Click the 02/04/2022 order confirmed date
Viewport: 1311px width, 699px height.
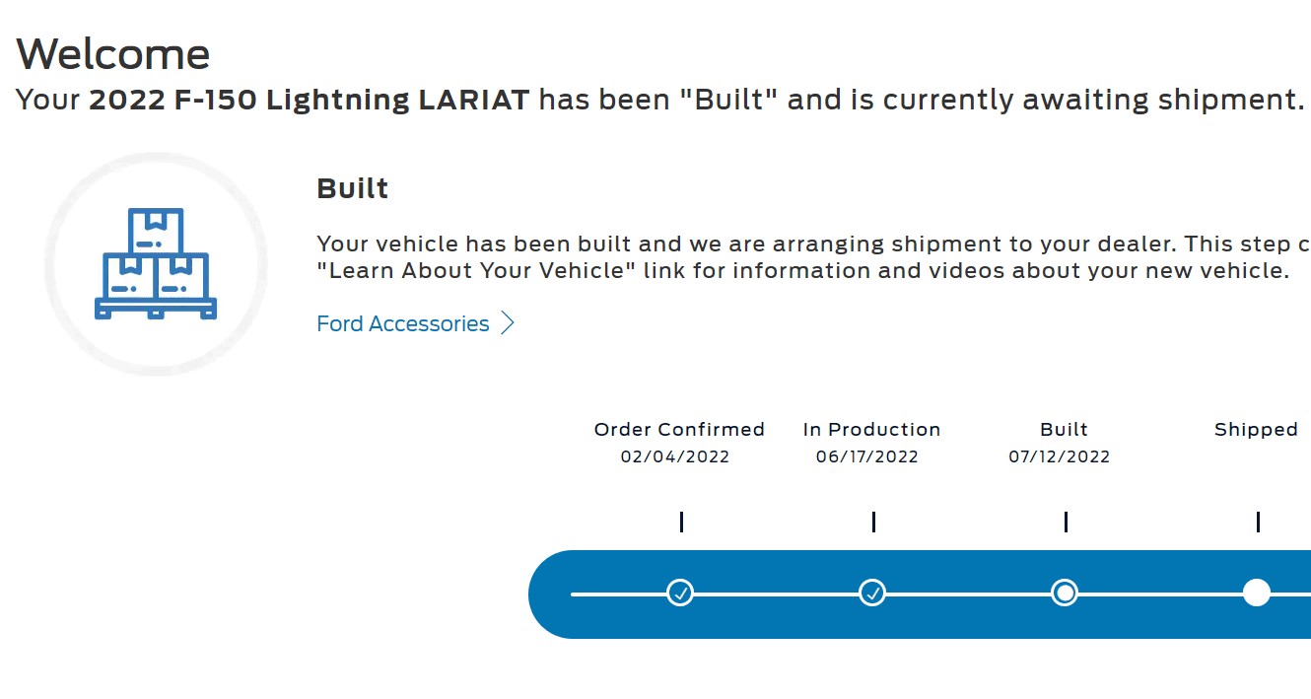(x=675, y=456)
